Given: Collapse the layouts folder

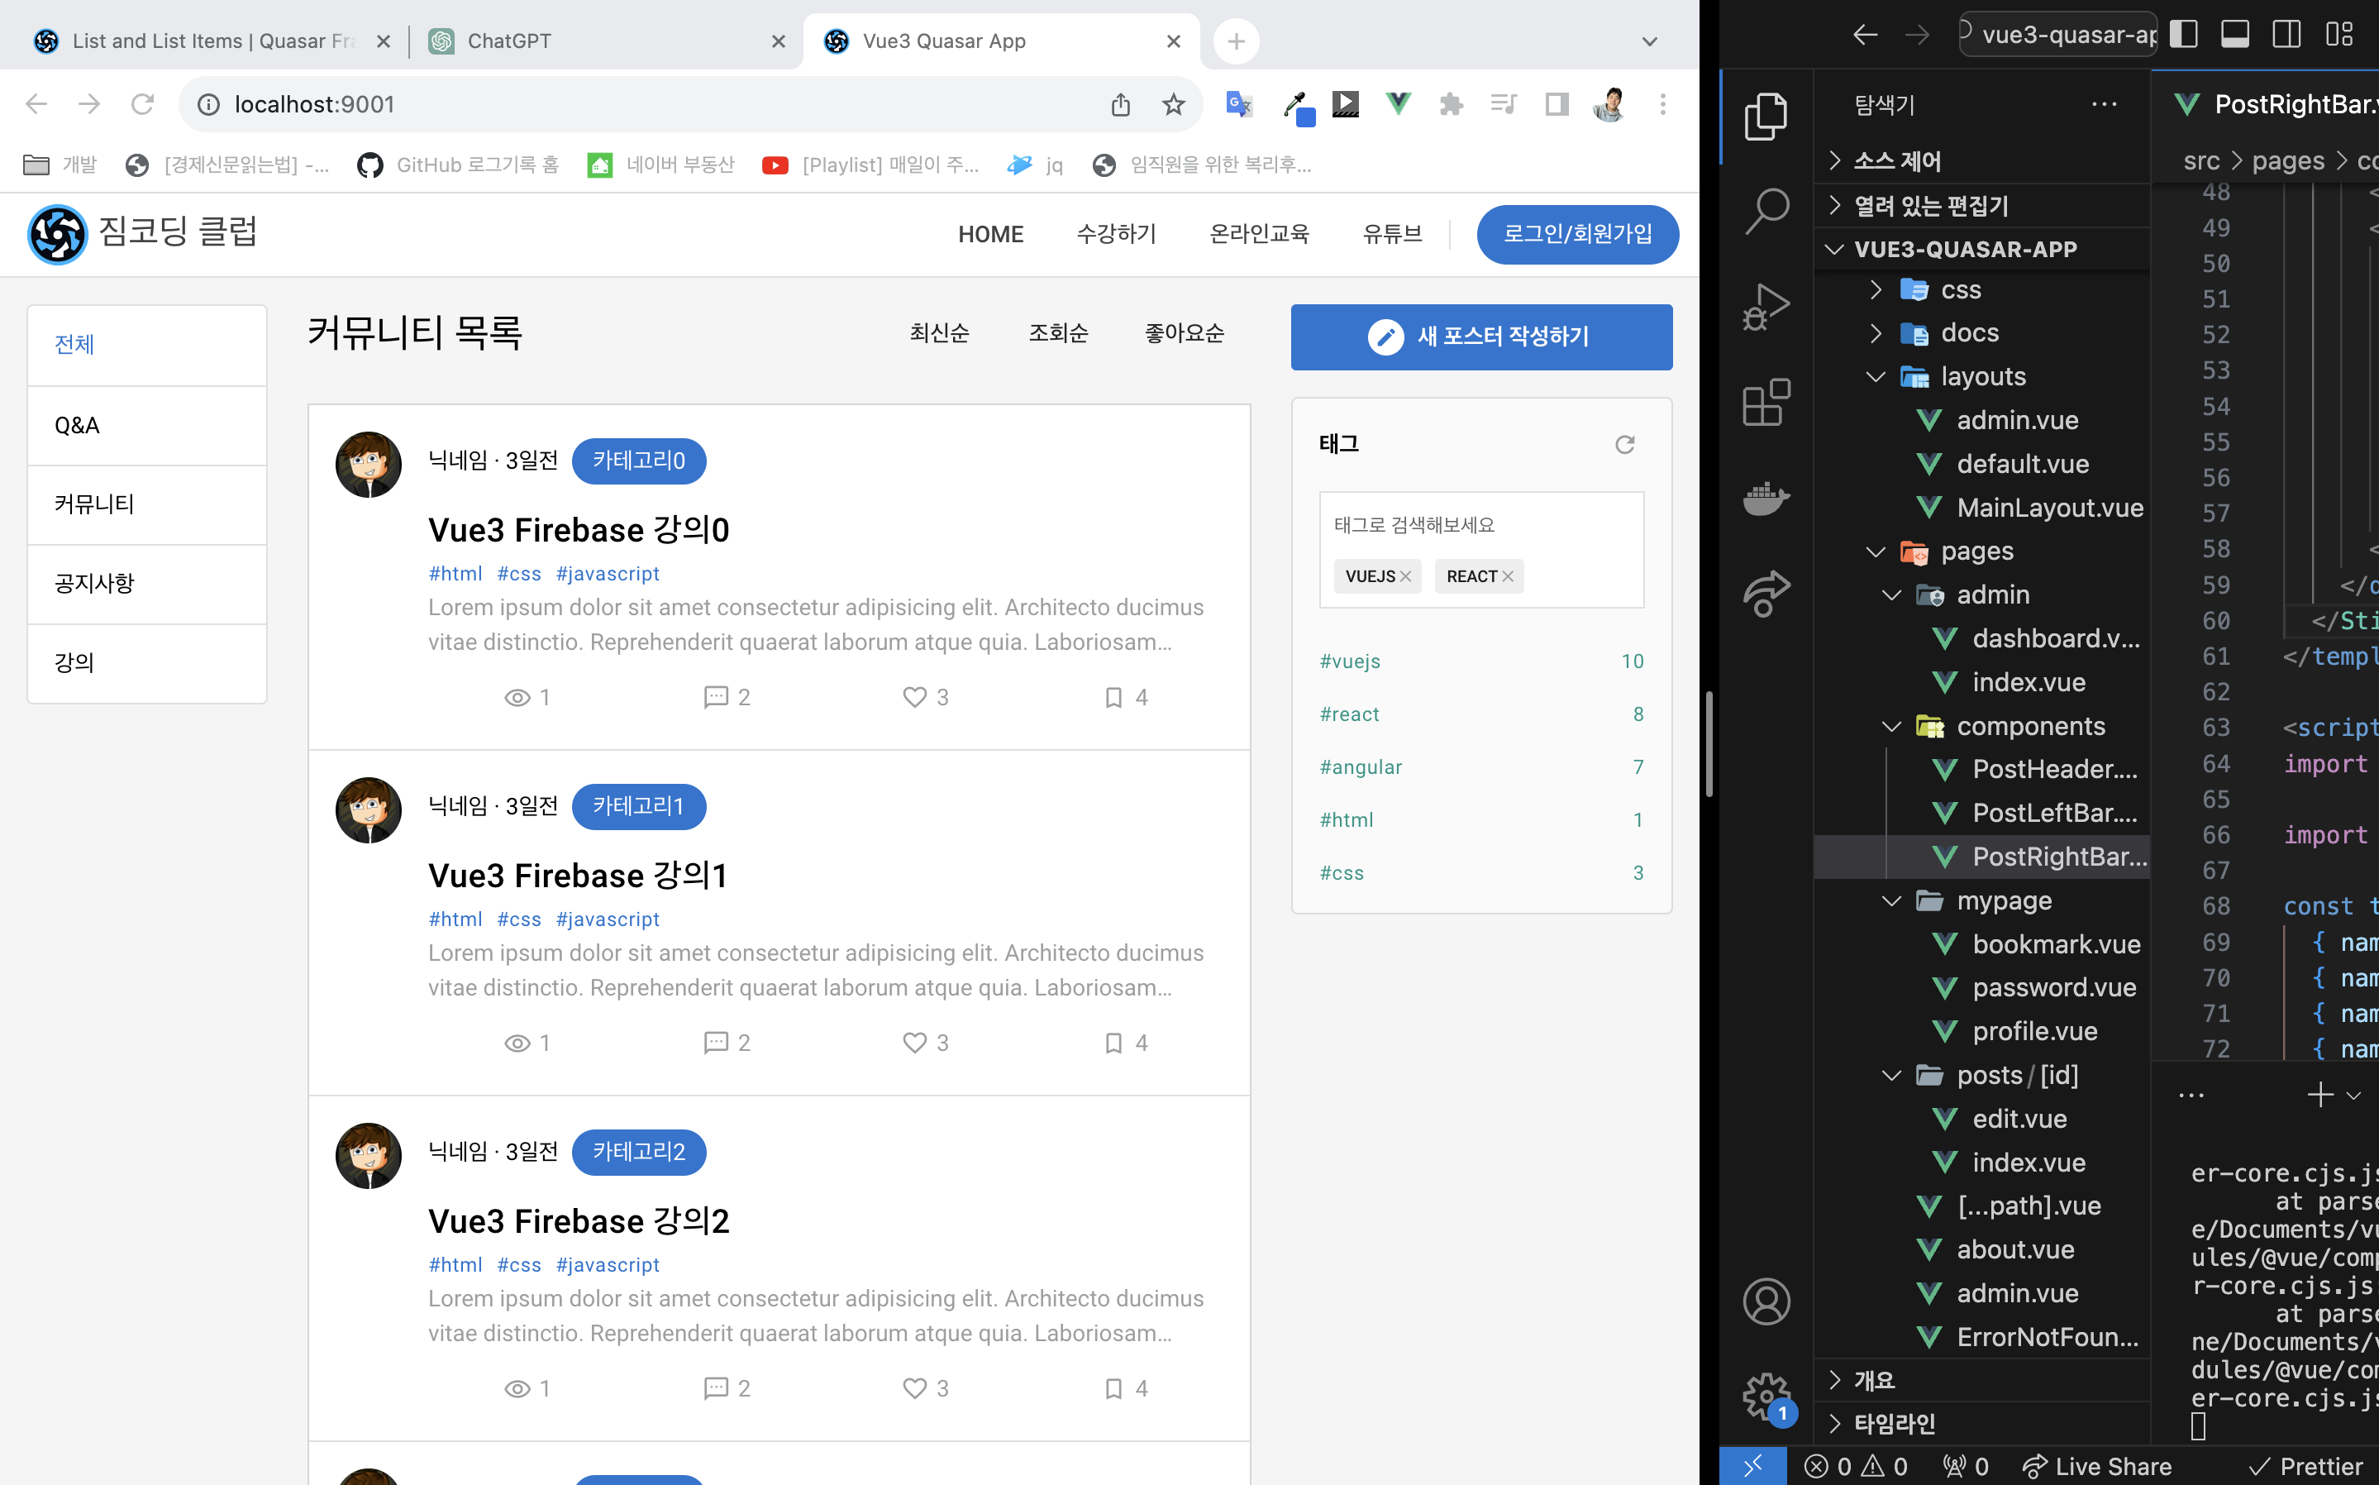Looking at the screenshot, I should [1982, 376].
